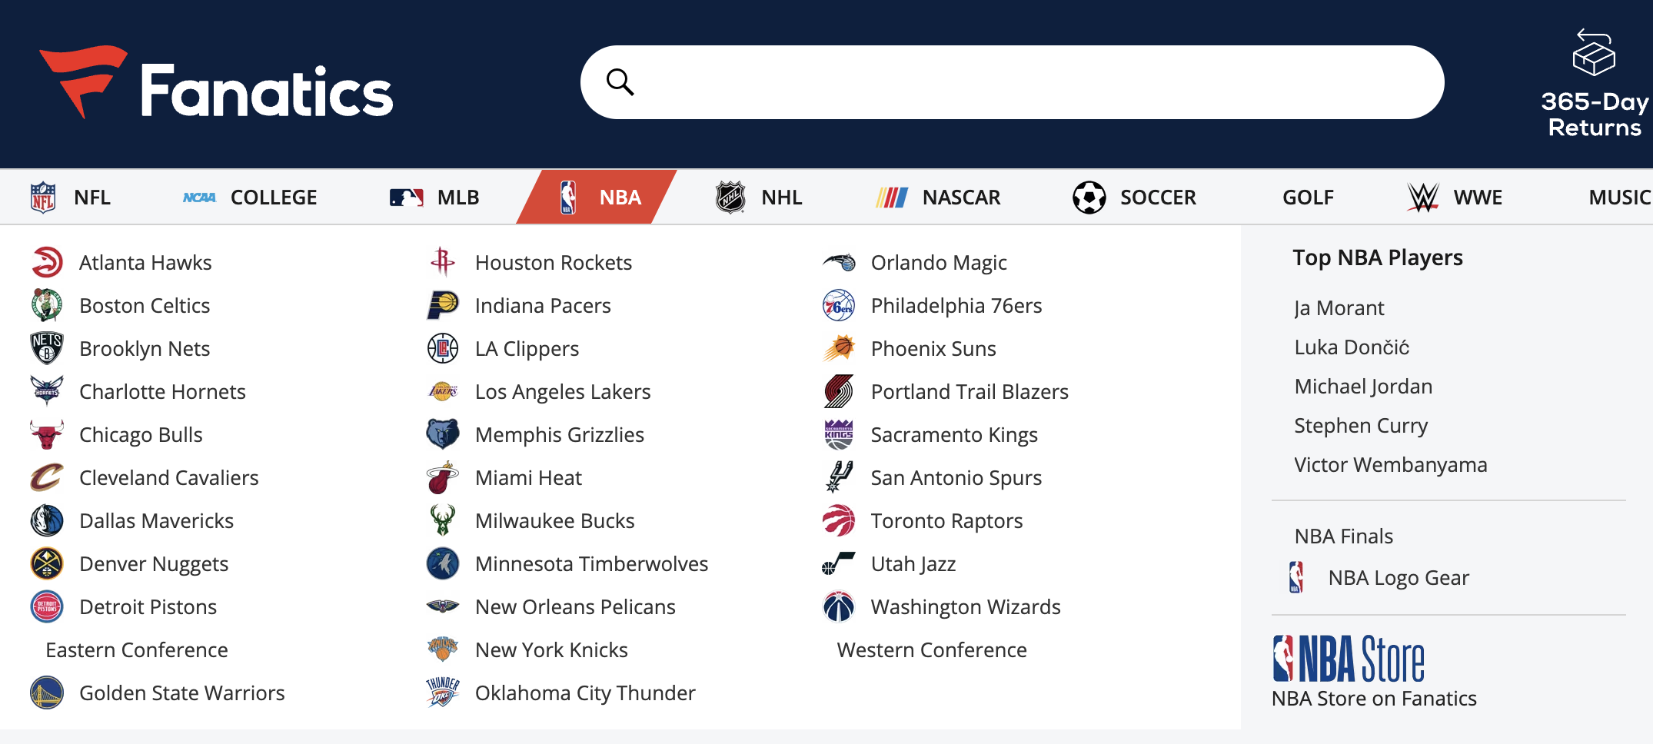This screenshot has width=1653, height=744.
Task: Click the search magnifier icon
Action: (620, 81)
